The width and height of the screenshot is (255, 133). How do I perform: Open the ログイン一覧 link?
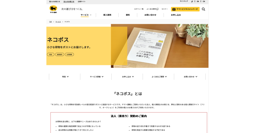coord(139,9)
